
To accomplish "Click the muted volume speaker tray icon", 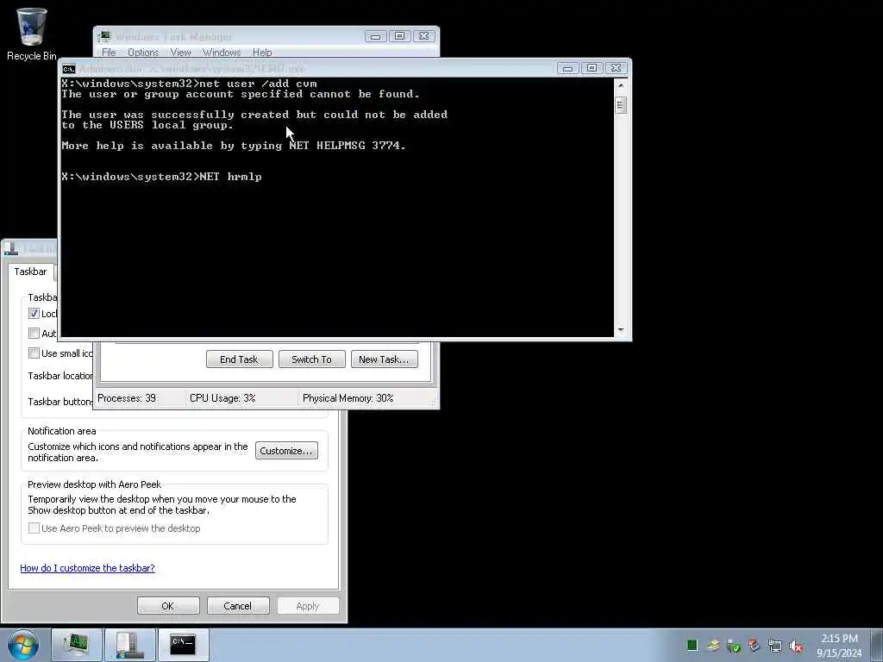I will (796, 646).
